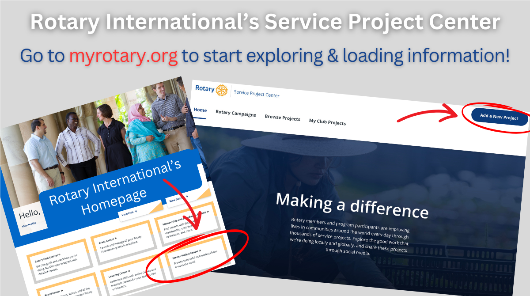The image size is (530, 296).
Task: Click the red myrotary.org address text
Action: (124, 56)
